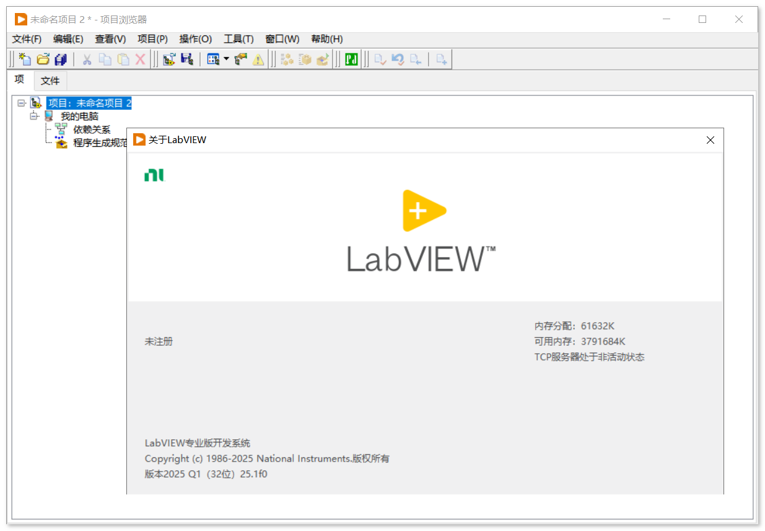This screenshot has width=765, height=531.
Task: Click the Build All toolbar icon
Action: [287, 59]
